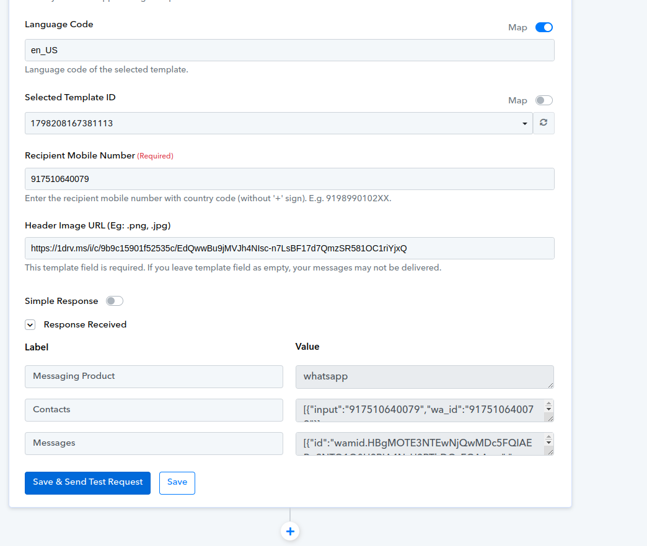
Task: Enable the Selected Template ID Map toggle
Action: (x=544, y=100)
